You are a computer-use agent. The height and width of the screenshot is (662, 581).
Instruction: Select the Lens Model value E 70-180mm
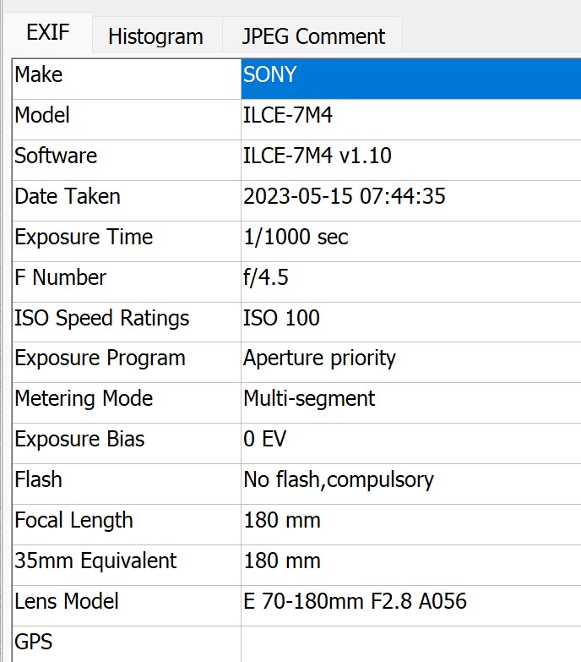coord(355,601)
